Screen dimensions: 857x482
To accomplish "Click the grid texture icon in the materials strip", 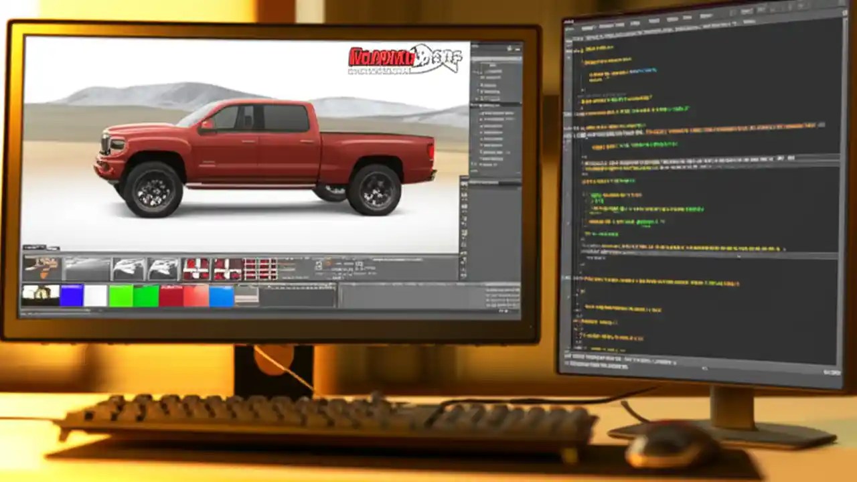I will (x=258, y=266).
